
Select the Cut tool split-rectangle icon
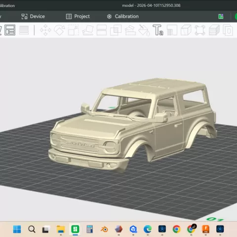(x=102, y=30)
